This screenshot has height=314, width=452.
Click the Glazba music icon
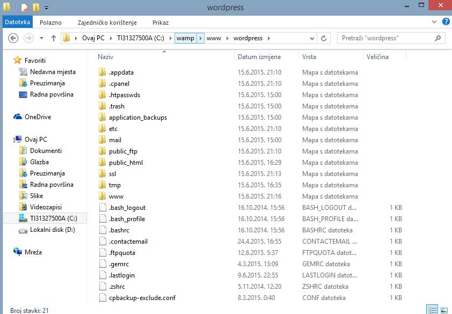23,162
